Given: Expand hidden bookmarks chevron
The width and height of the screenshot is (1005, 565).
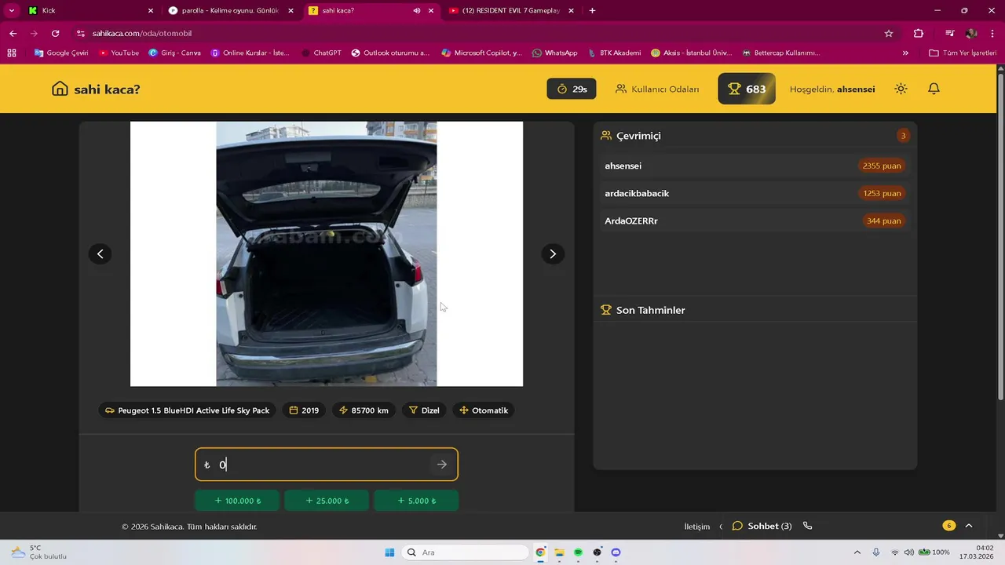Looking at the screenshot, I should point(905,53).
